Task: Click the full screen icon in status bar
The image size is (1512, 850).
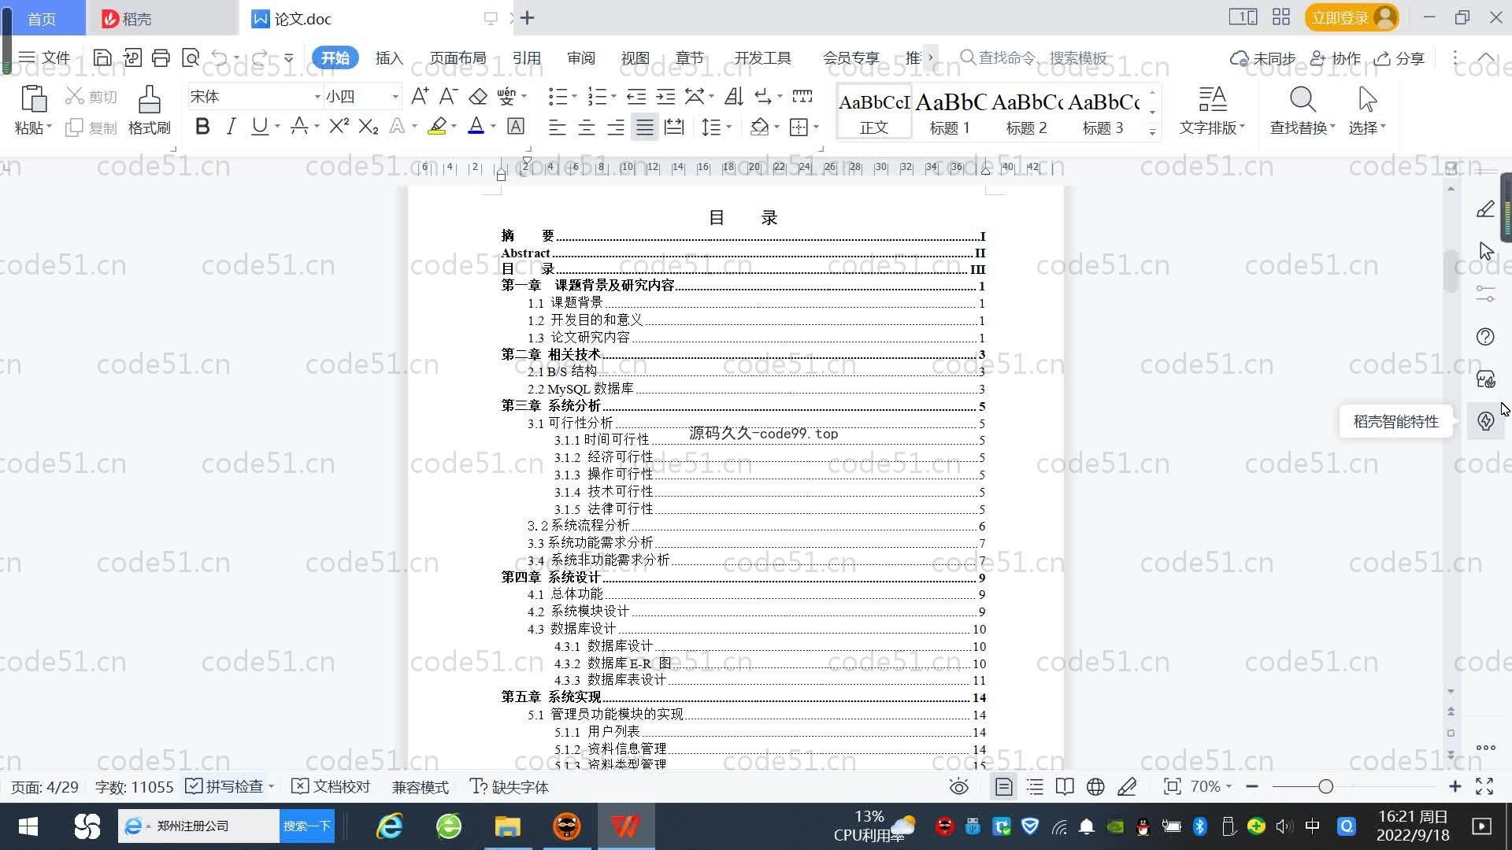Action: coord(1484,786)
